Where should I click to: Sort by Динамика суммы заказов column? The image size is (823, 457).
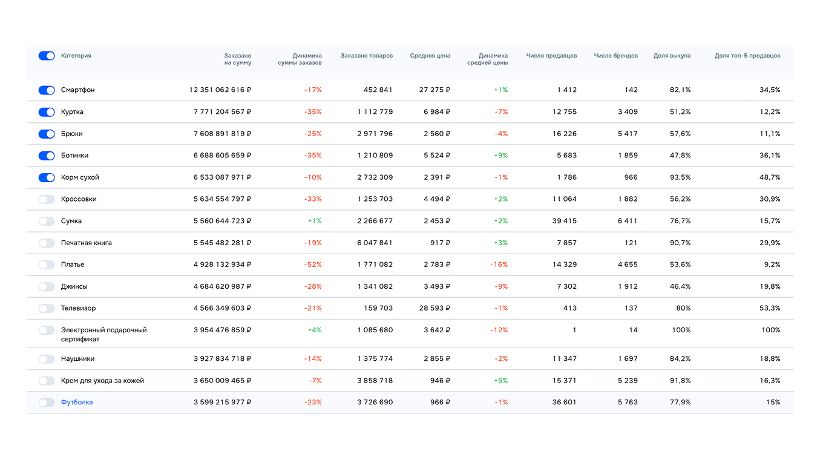pos(300,59)
